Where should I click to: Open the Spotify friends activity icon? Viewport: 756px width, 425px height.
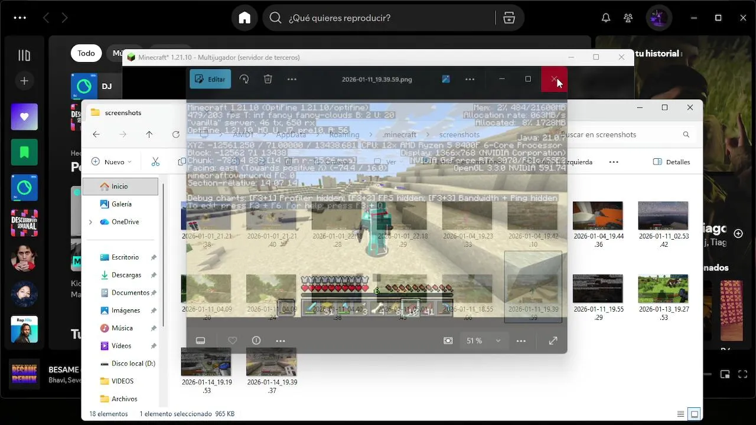click(628, 18)
